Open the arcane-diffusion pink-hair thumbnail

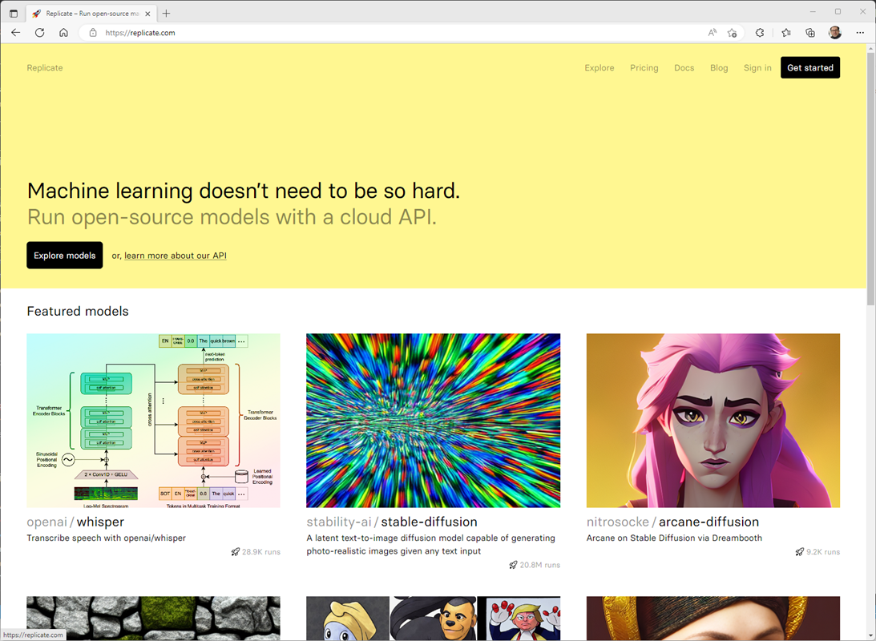pos(713,421)
